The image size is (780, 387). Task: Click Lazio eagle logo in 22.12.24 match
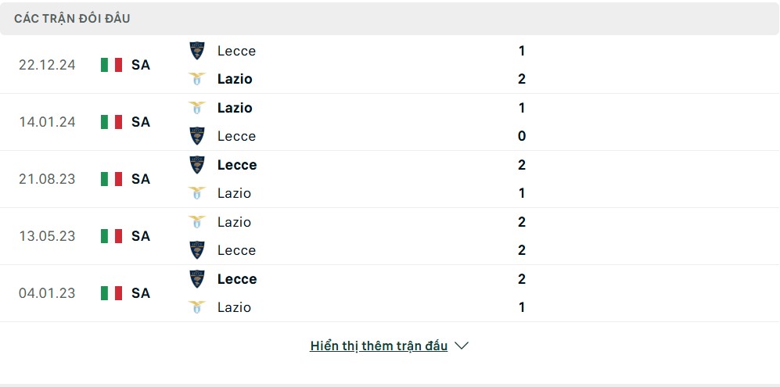coord(197,79)
